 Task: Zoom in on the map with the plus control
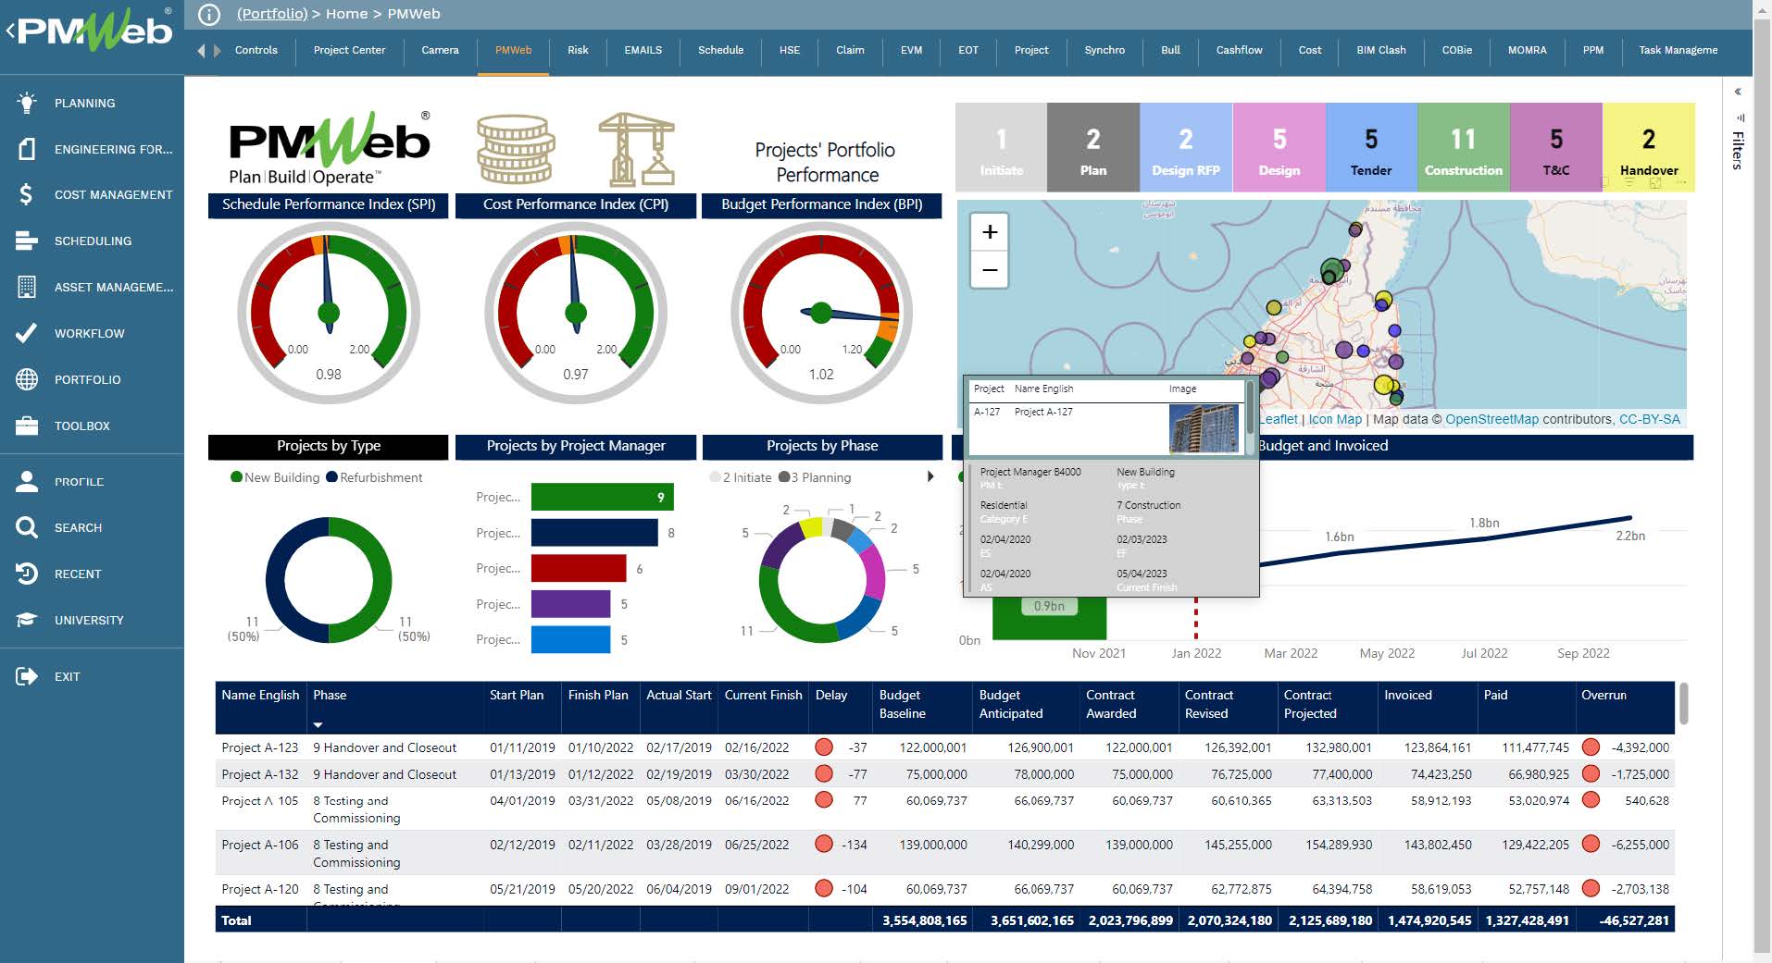[989, 232]
